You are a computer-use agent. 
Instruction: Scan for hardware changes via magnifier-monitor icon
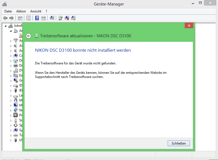[x=52, y=18]
